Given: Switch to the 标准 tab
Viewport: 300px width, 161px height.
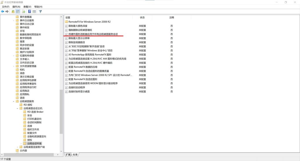Looking at the screenshot, I should point(75,155).
